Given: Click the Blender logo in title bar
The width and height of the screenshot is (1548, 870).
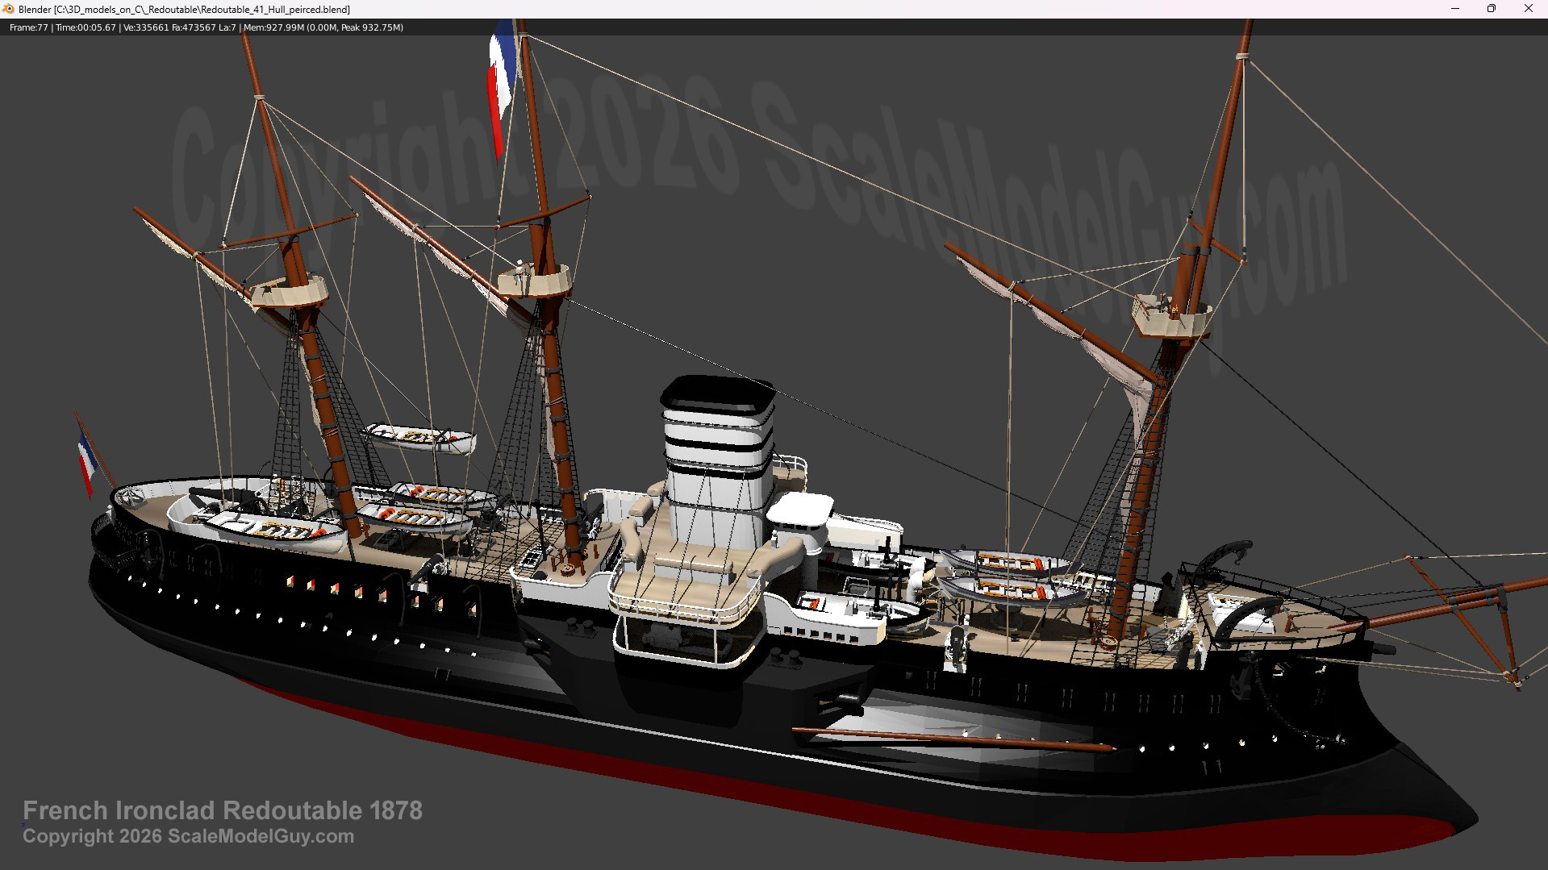Looking at the screenshot, I should [x=9, y=9].
